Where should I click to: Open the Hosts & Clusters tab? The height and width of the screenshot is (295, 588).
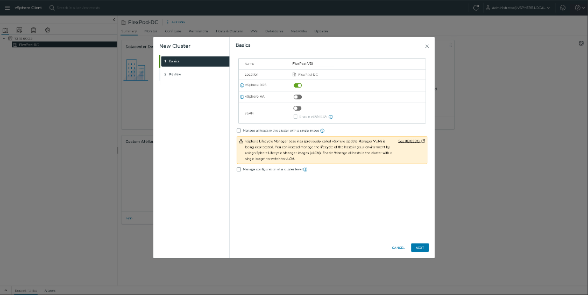[229, 31]
